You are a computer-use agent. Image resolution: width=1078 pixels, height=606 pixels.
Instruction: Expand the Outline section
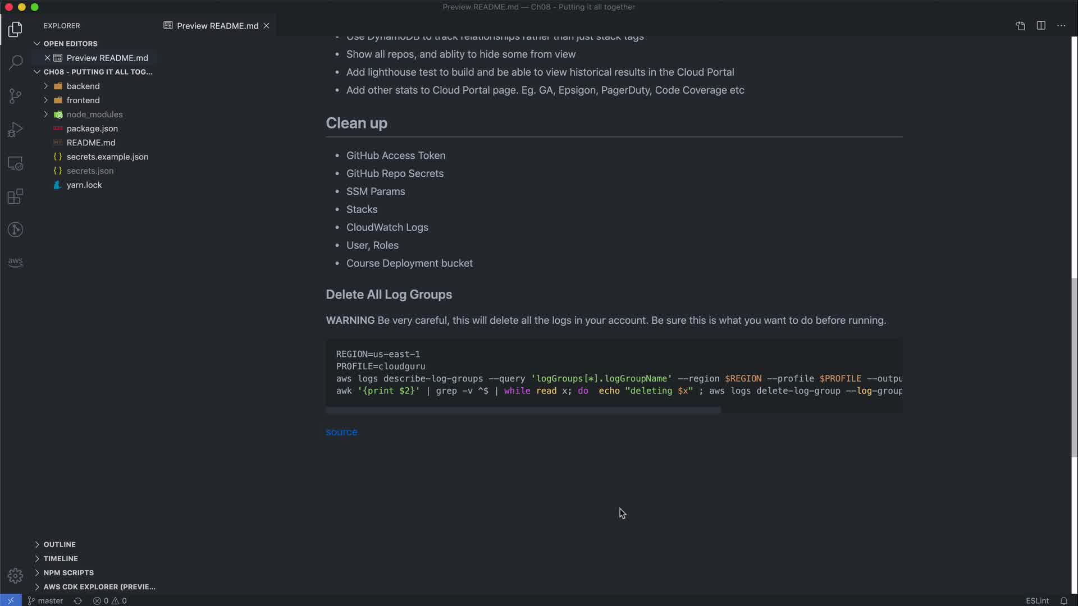(59, 544)
